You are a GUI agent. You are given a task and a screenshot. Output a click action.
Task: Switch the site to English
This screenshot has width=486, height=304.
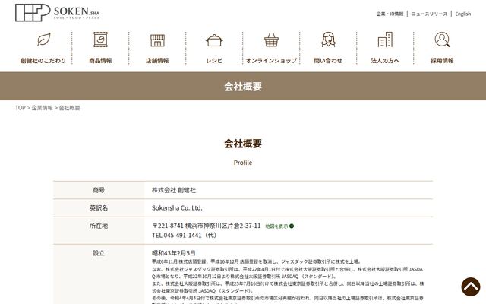point(462,14)
